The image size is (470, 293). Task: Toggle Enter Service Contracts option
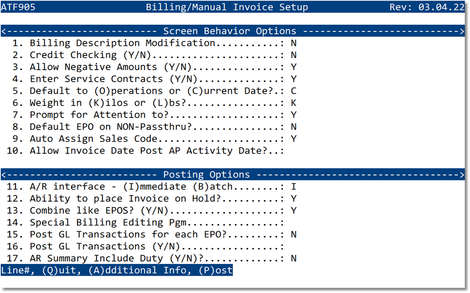tap(294, 78)
